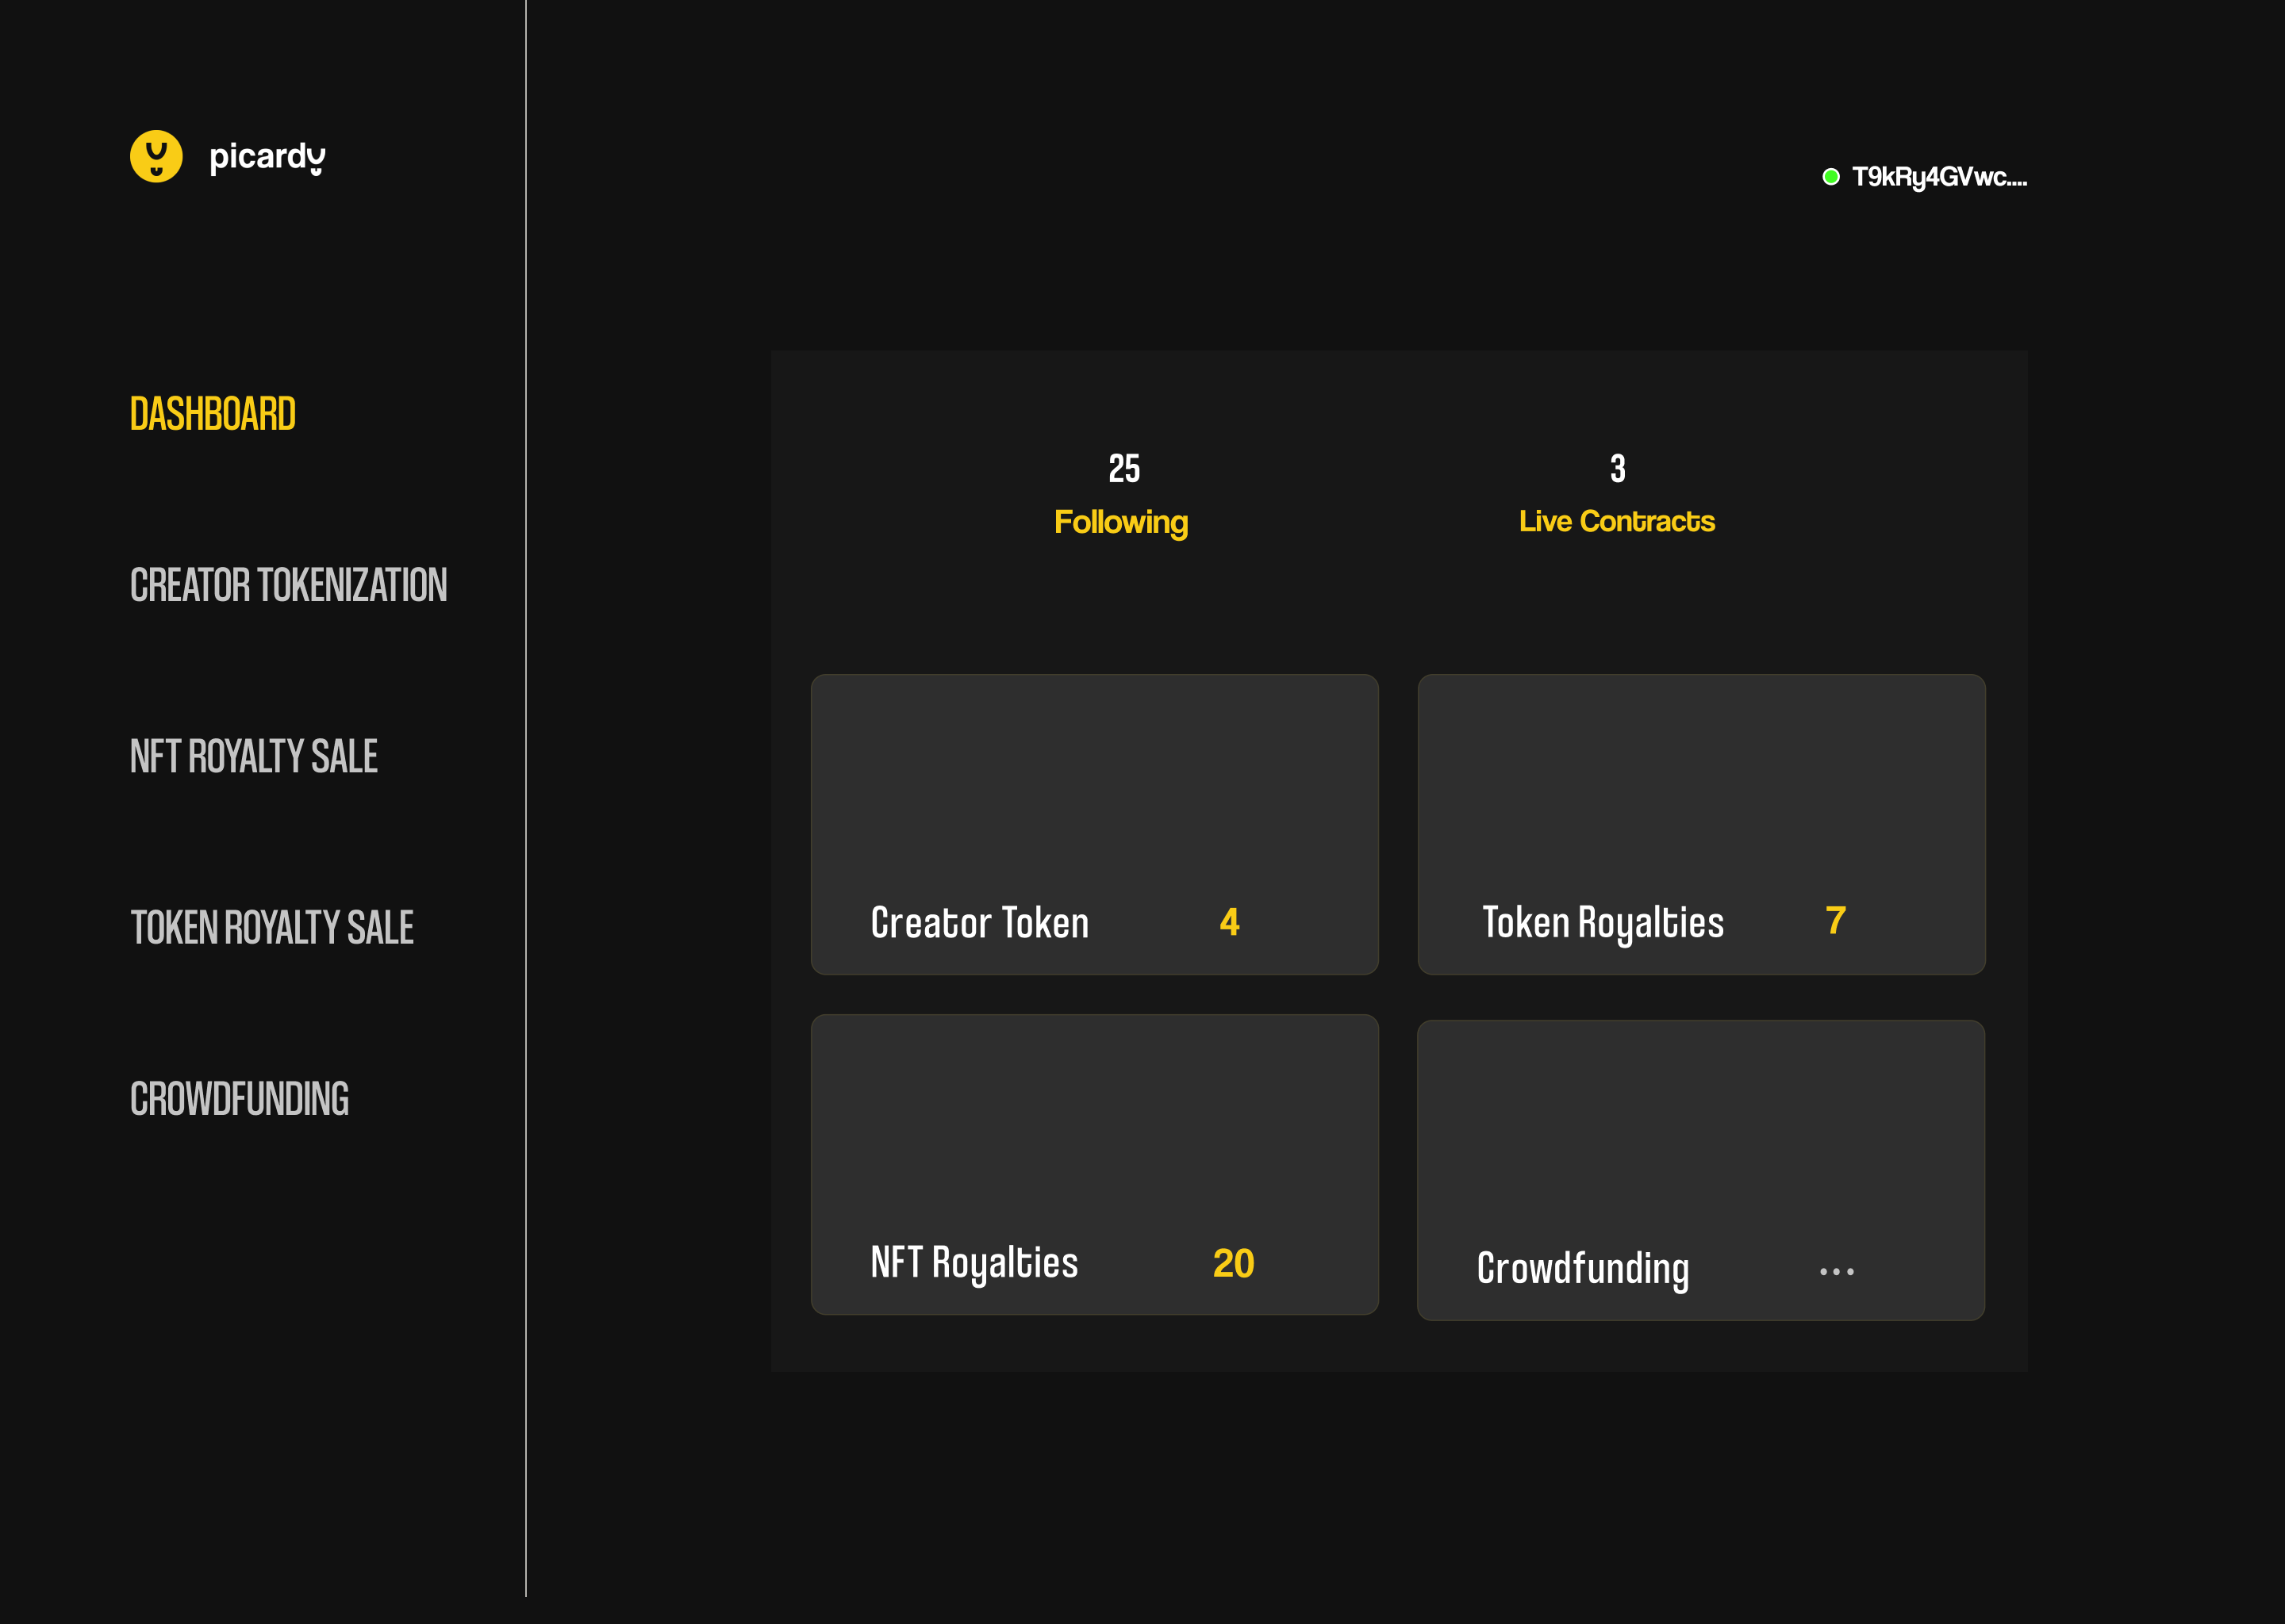This screenshot has width=2285, height=1624.
Task: Click the 3 live contracts number
Action: pyautogui.click(x=1617, y=468)
